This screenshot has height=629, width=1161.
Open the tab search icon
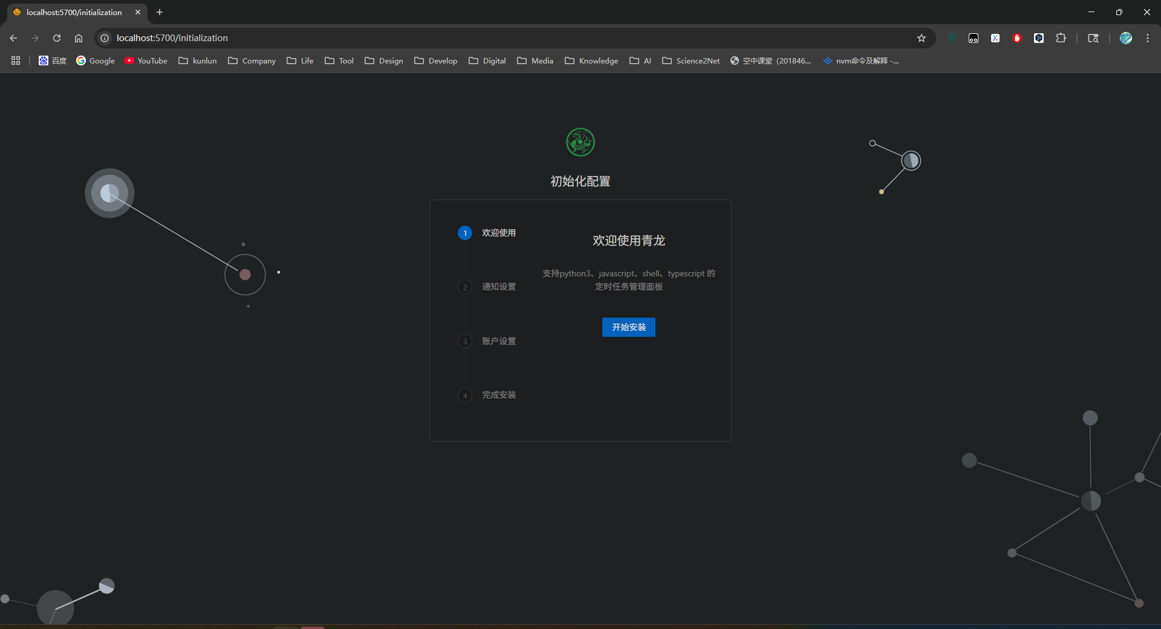pyautogui.click(x=1093, y=38)
